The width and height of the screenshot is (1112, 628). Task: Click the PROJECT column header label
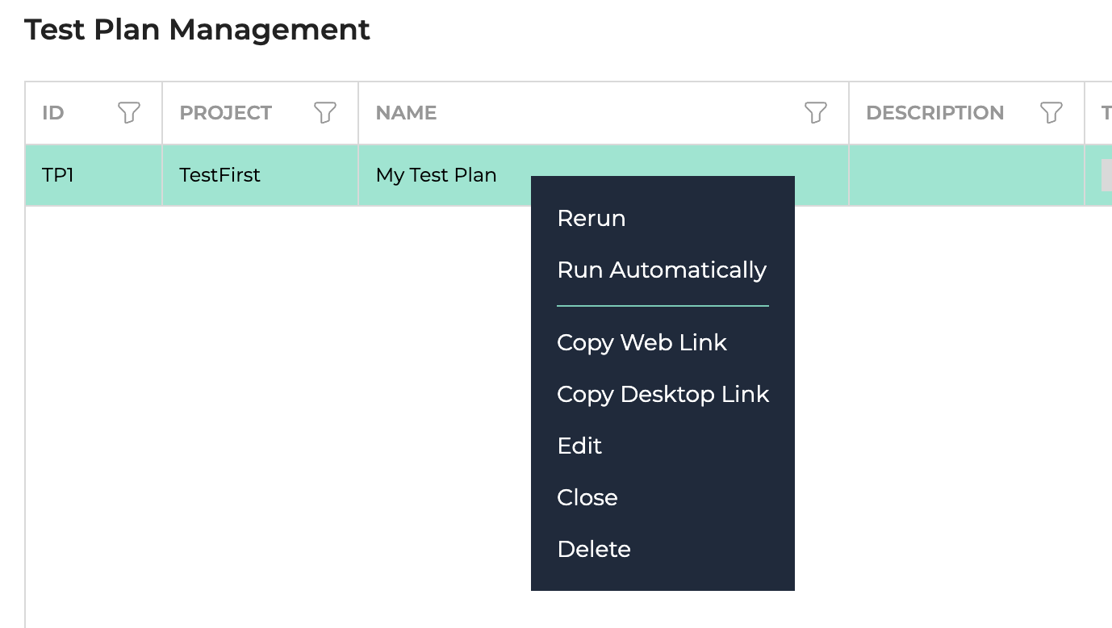pyautogui.click(x=225, y=113)
